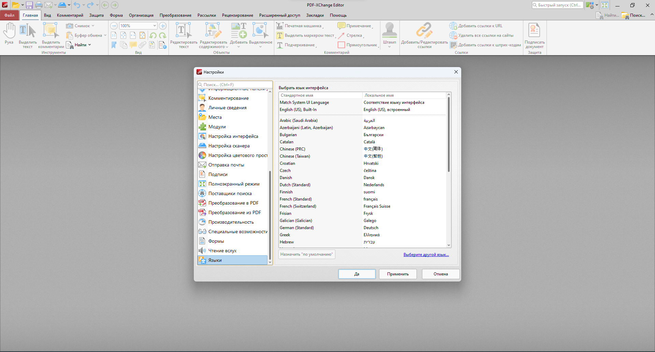The width and height of the screenshot is (655, 352).
Task: Select English (US), Built-In language row
Action: [x=363, y=110]
